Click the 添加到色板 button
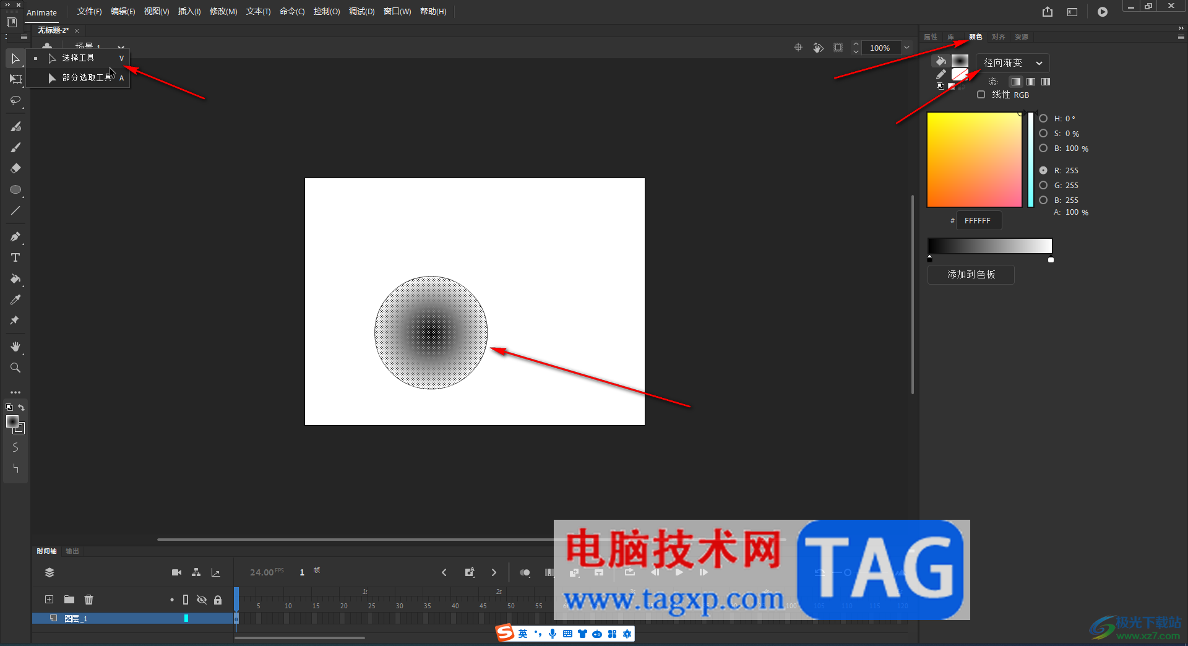The image size is (1188, 646). click(971, 274)
